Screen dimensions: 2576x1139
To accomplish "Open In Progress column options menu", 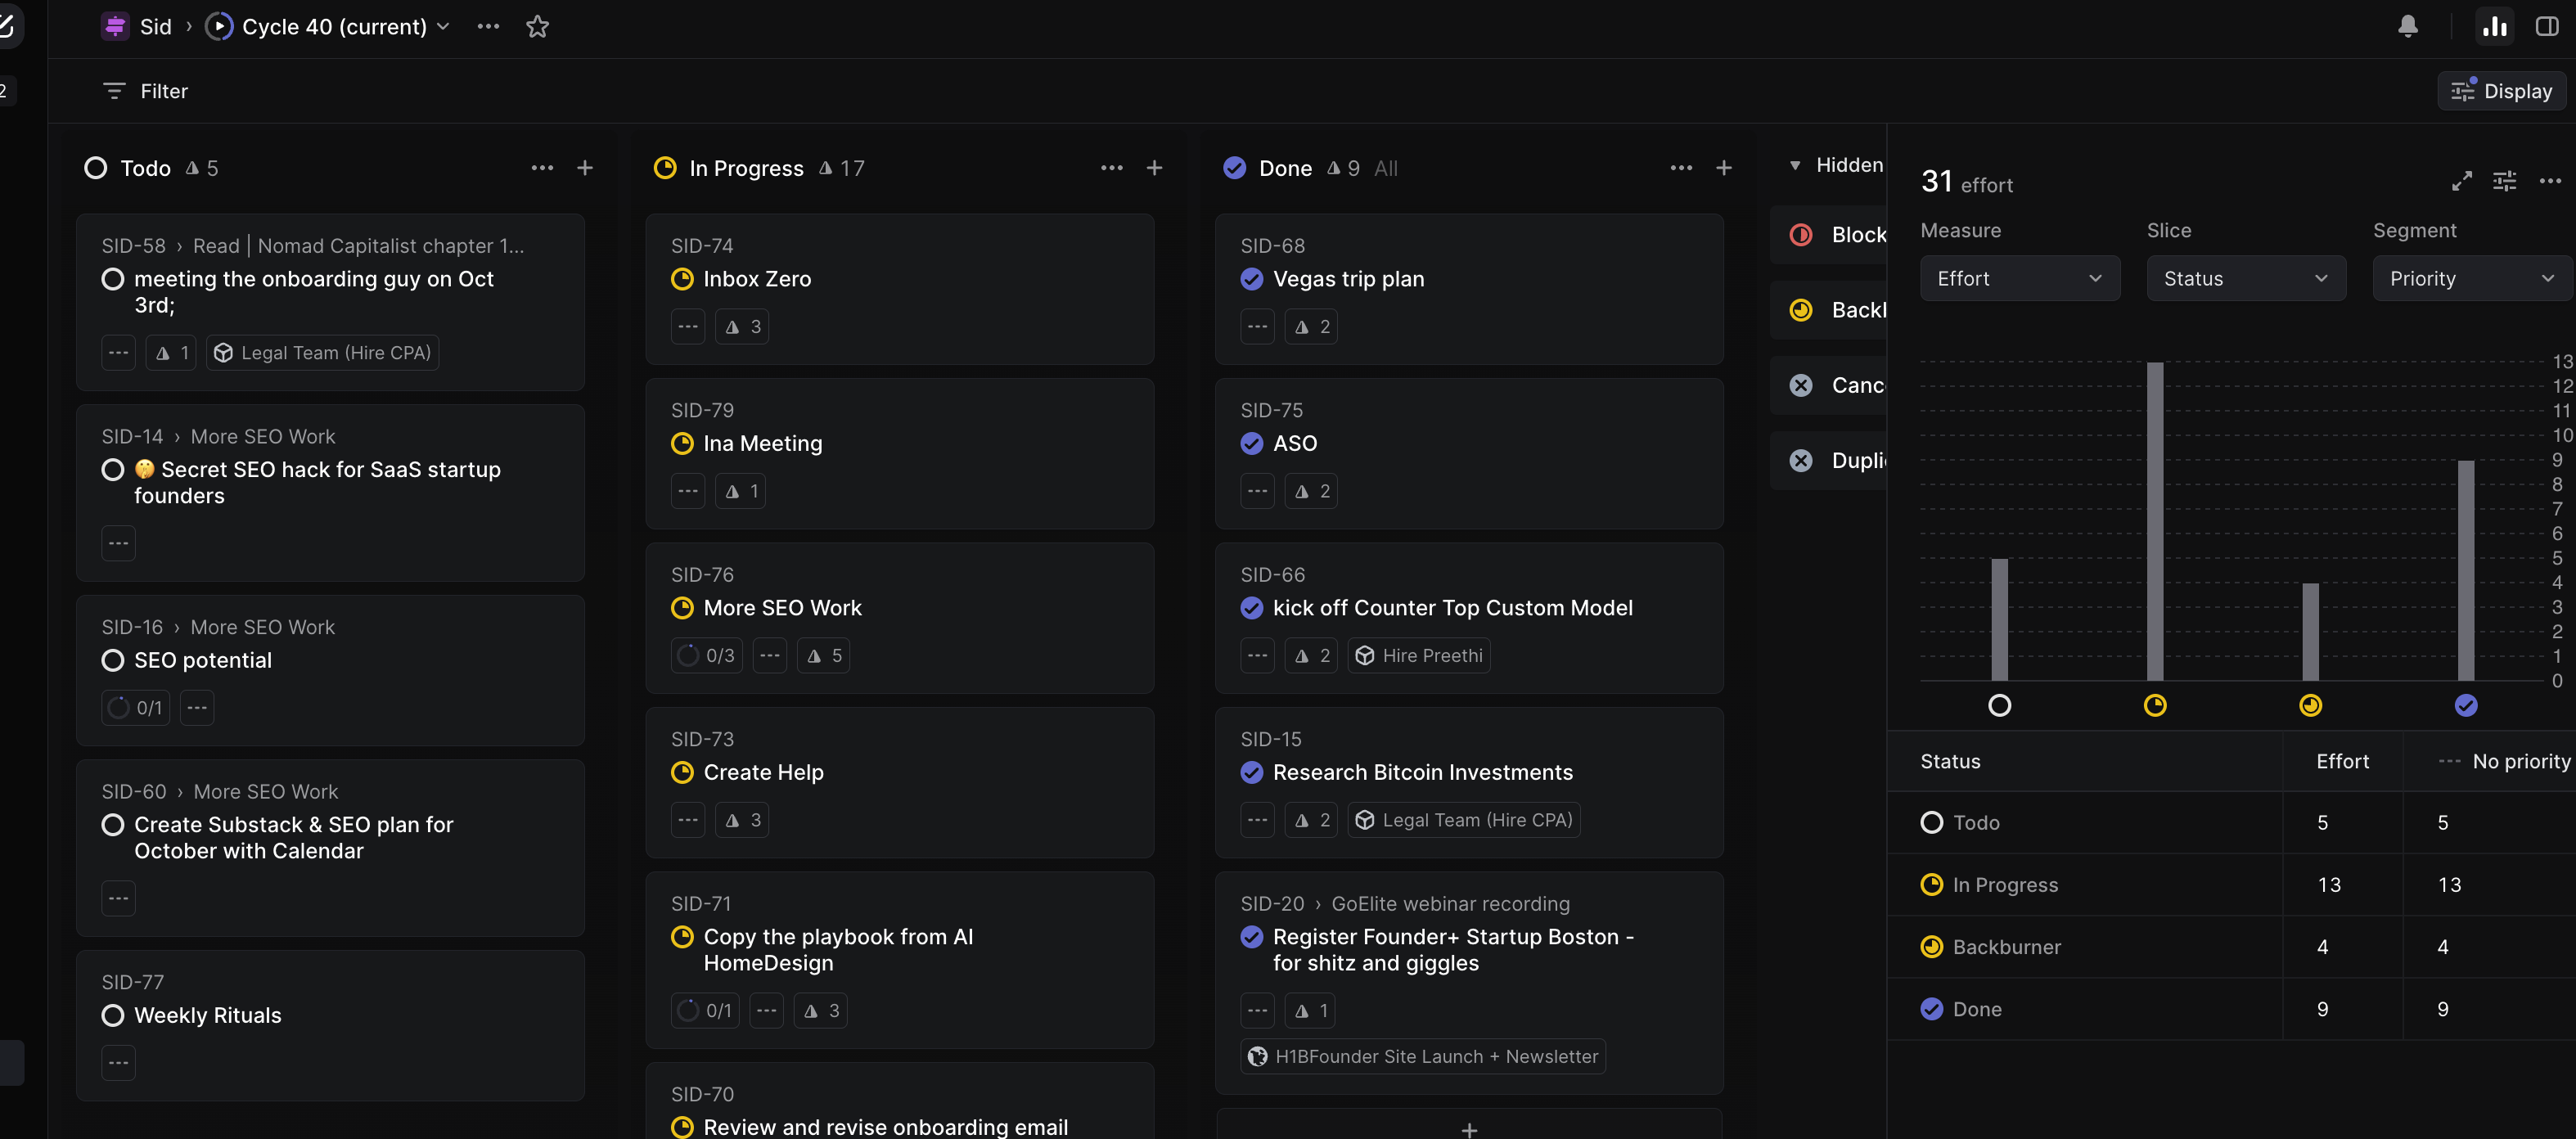I will coord(1111,168).
